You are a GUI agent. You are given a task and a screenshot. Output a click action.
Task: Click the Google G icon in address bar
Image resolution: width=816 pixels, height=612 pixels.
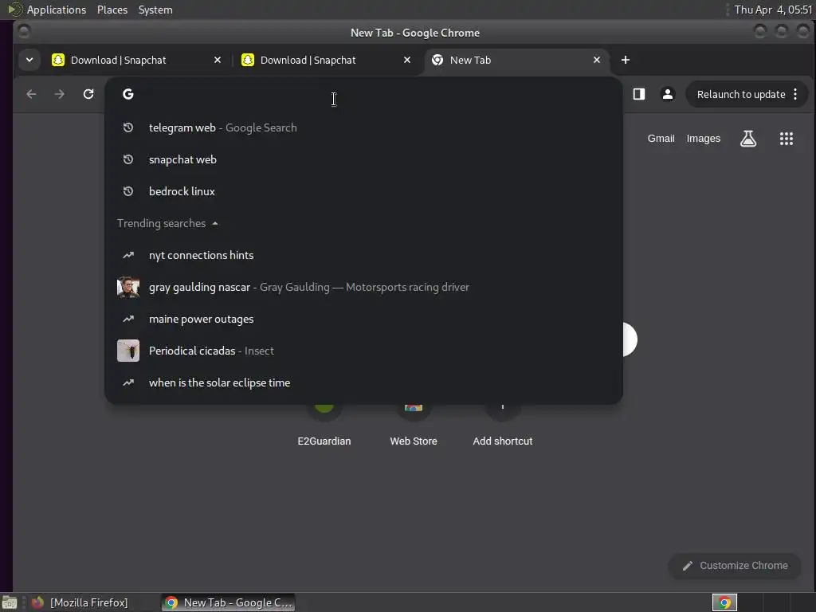point(128,94)
